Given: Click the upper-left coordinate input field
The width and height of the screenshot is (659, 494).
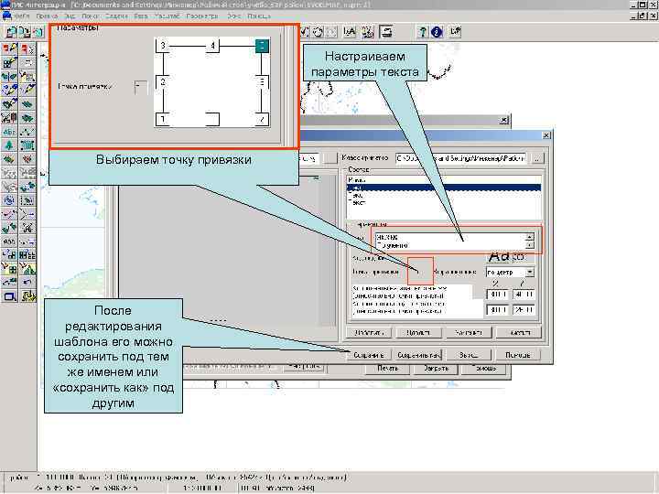Looking at the screenshot, I should click(x=498, y=295).
